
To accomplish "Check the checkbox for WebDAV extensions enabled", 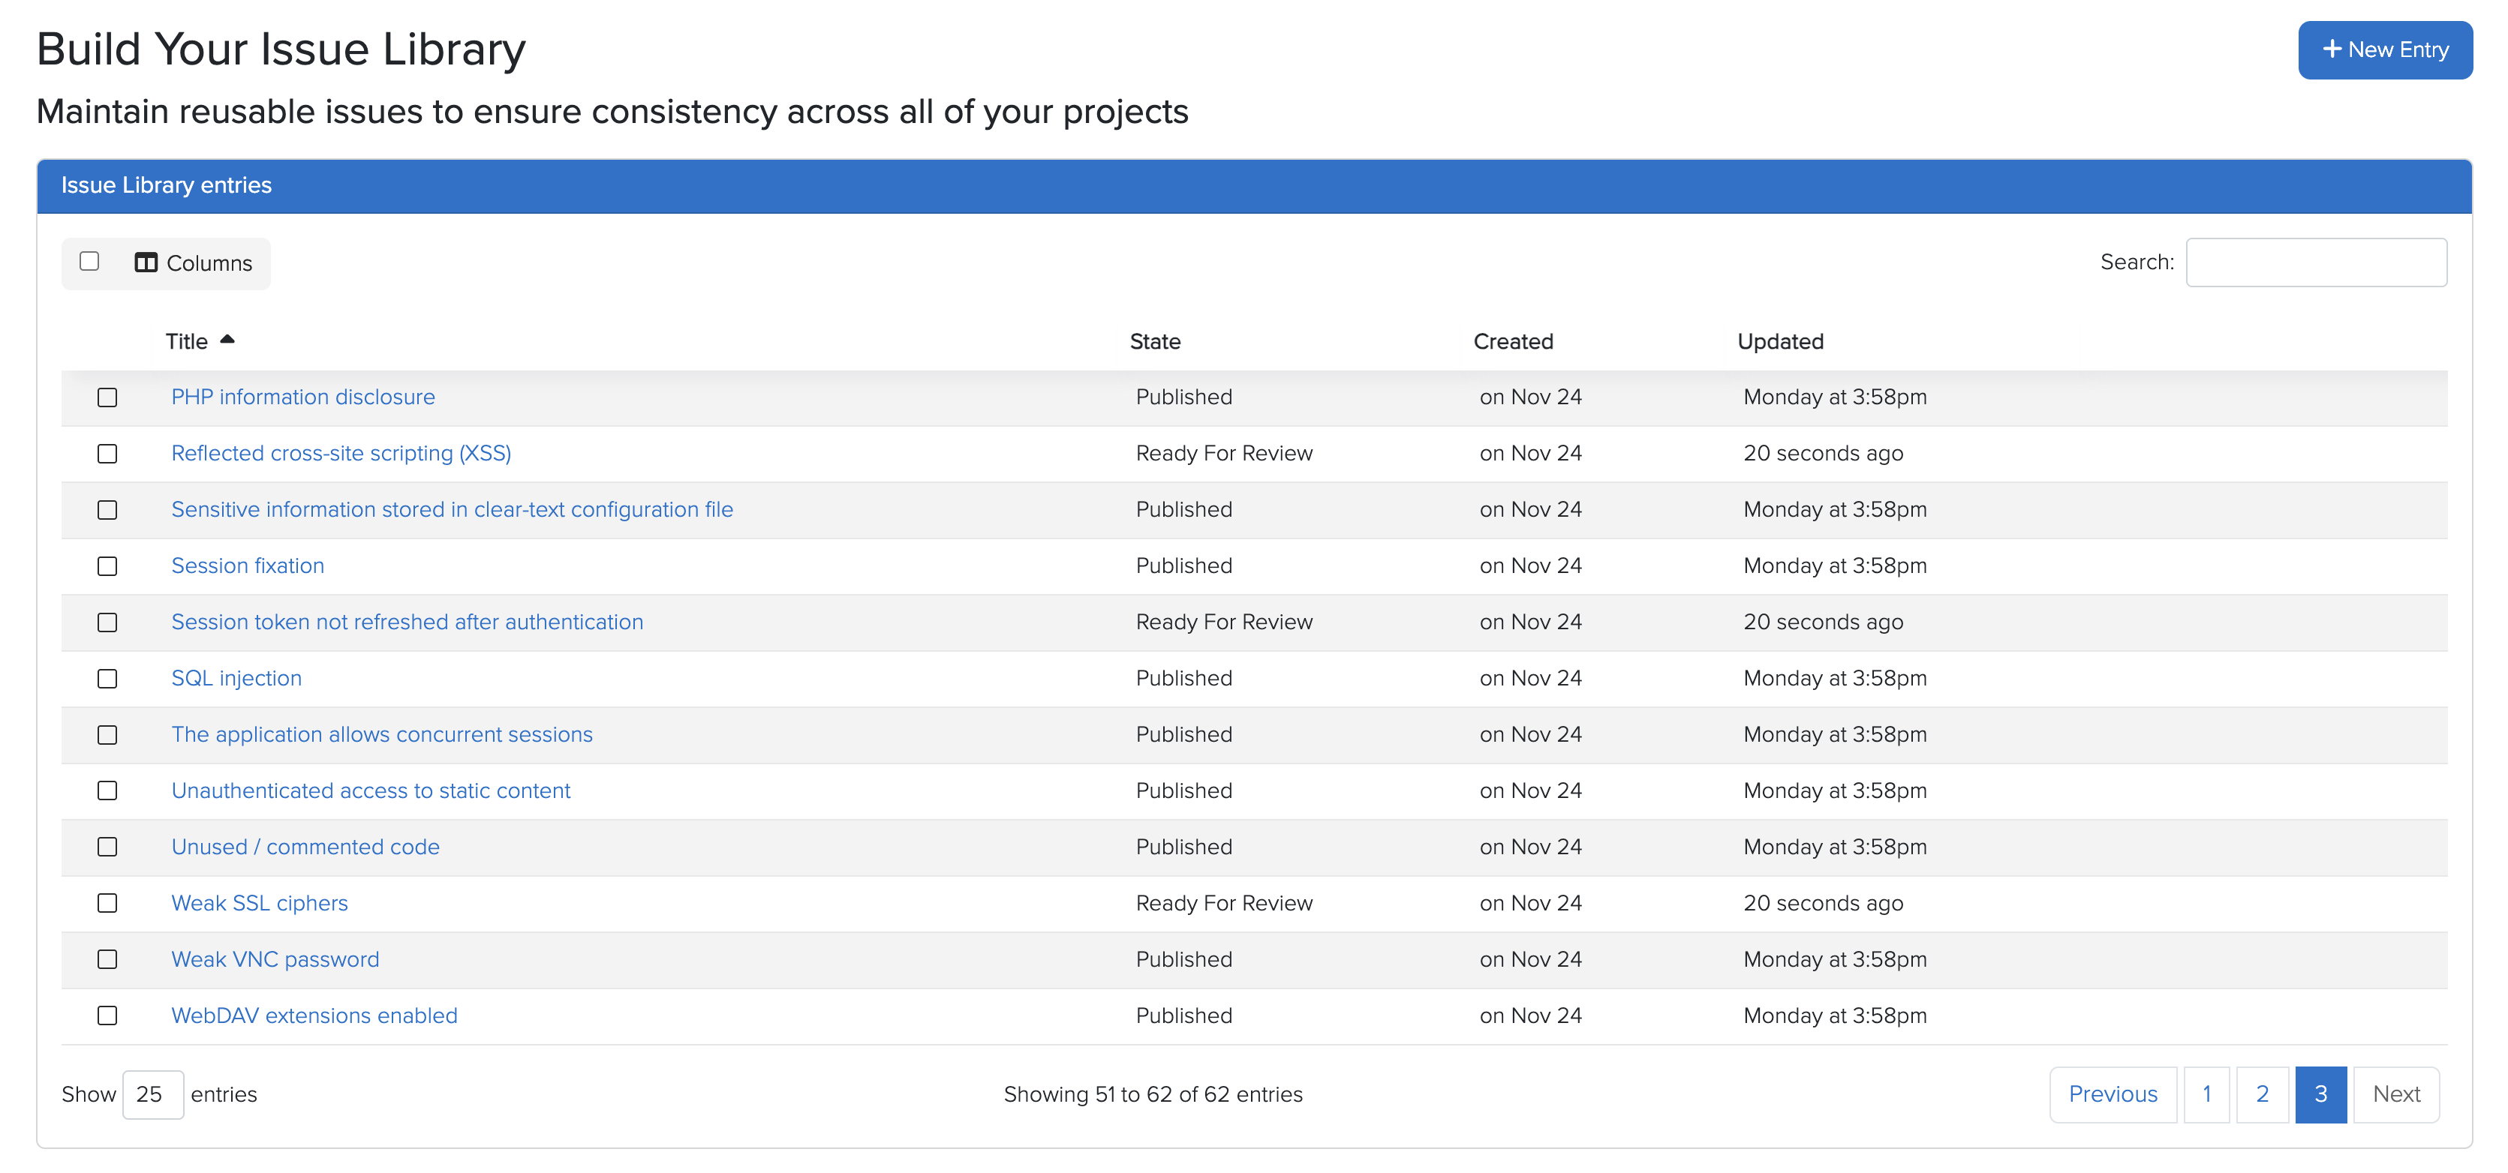I will coord(107,1015).
